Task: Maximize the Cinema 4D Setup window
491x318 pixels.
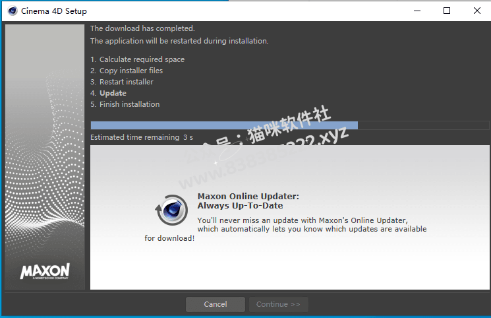Action: pyautogui.click(x=447, y=11)
